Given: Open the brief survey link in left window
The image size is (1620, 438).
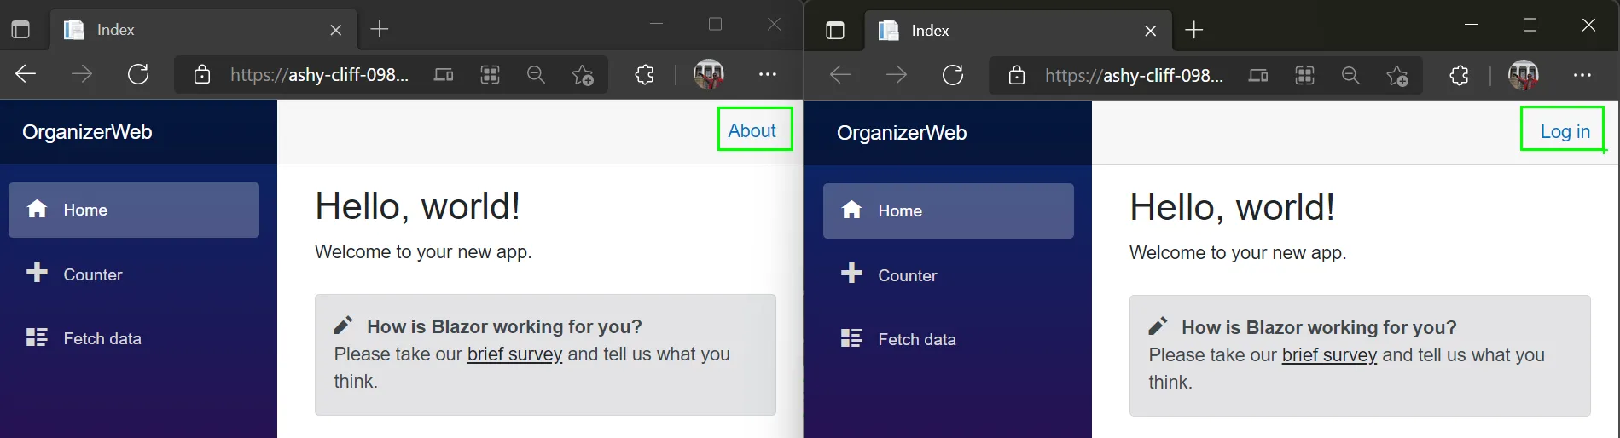Looking at the screenshot, I should point(514,354).
